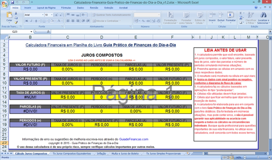Increase the number of decimal places
Screen dimensions: 272x160
tap(154, 21)
